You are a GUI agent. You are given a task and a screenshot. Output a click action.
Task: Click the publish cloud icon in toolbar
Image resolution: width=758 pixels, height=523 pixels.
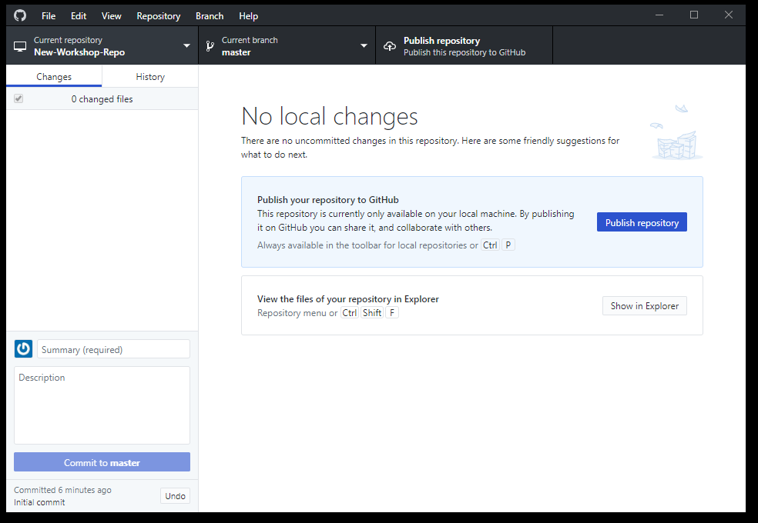pyautogui.click(x=389, y=45)
